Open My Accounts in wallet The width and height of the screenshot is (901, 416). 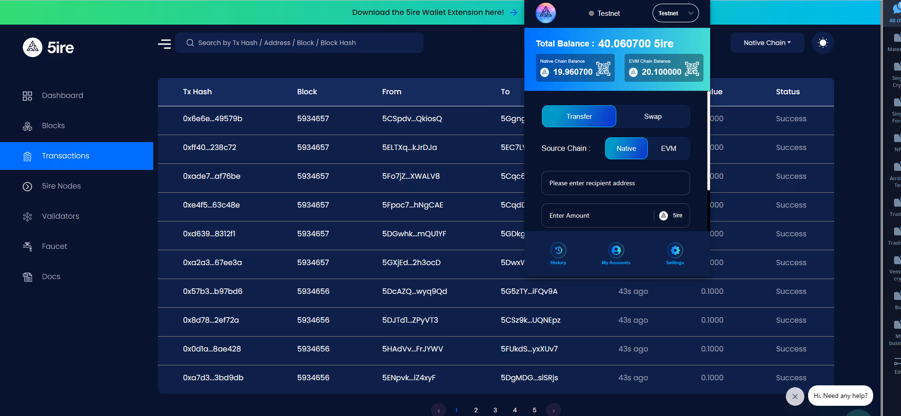pyautogui.click(x=616, y=251)
